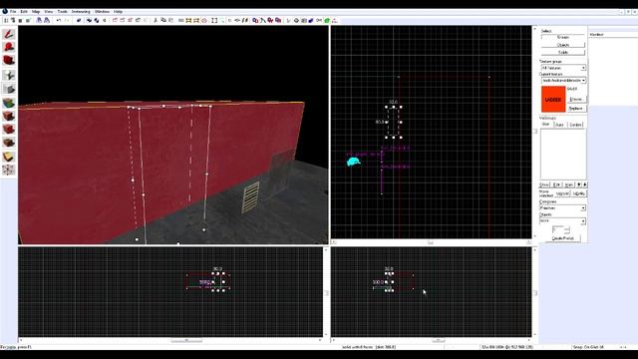This screenshot has width=638, height=359.
Task: Select the Vertex manipulation tool
Action: [9, 170]
